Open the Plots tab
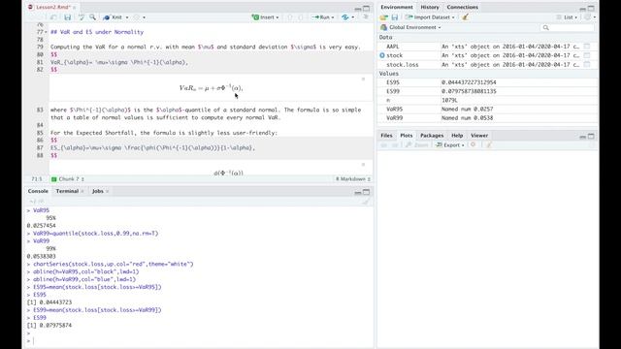Image resolution: width=621 pixels, height=349 pixels. (x=407, y=136)
